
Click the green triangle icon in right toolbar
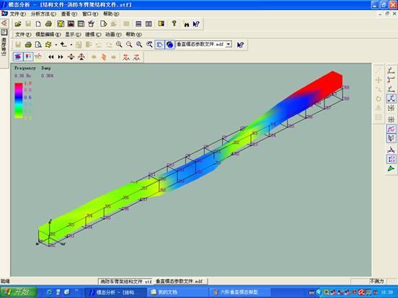point(391,168)
